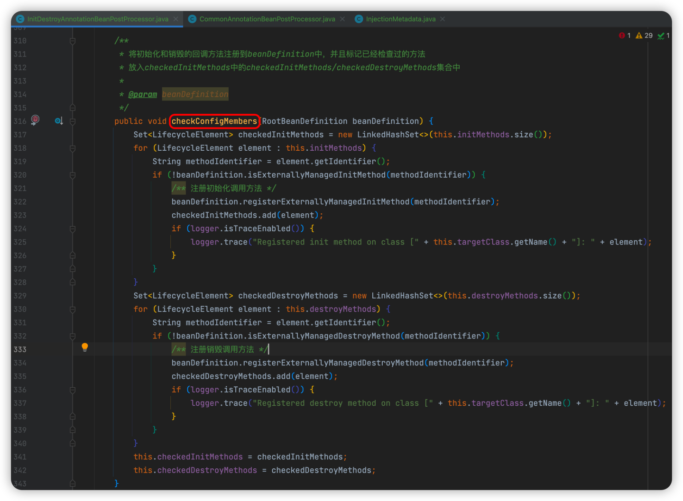
Task: Switch to the InjectionMetadata.java tab
Action: click(x=401, y=19)
